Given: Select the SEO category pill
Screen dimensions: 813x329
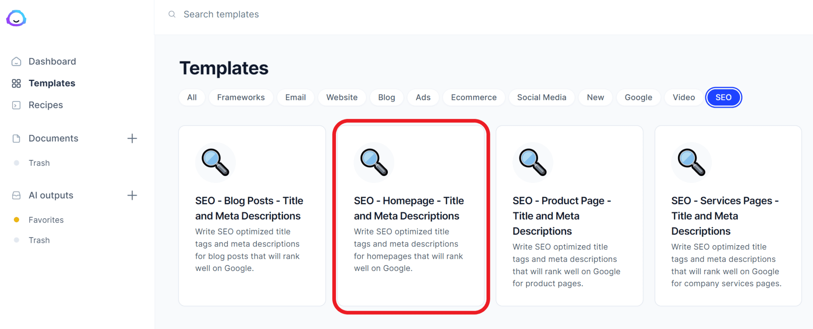Looking at the screenshot, I should [x=723, y=98].
